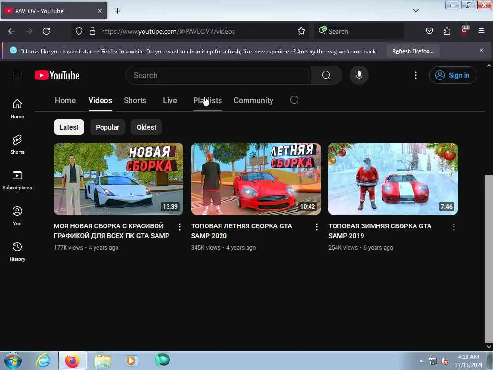Close the PAVLOV - YouTube tab
The height and width of the screenshot is (370, 493).
(99, 11)
